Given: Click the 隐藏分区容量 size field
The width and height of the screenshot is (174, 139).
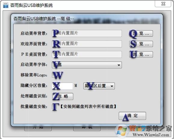Looking at the screenshot, I should pos(63,86).
